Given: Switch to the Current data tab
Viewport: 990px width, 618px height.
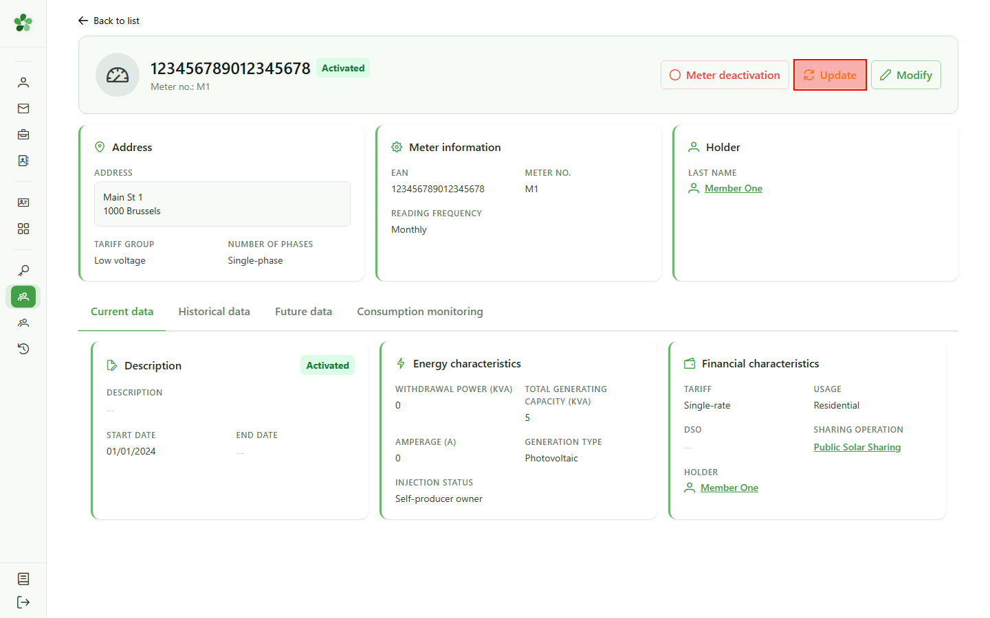Looking at the screenshot, I should 122,312.
